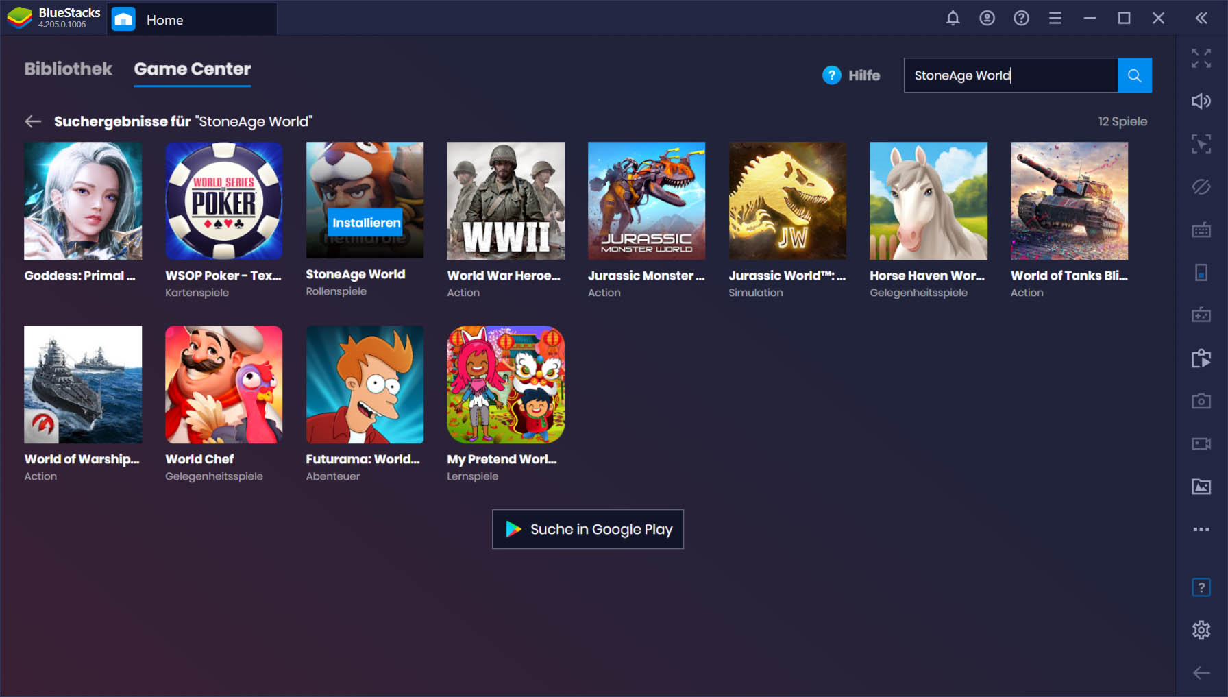Screen dimensions: 1228x697
Task: Open the account profile icon
Action: pos(987,19)
